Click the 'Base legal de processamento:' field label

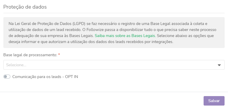coord(30,55)
